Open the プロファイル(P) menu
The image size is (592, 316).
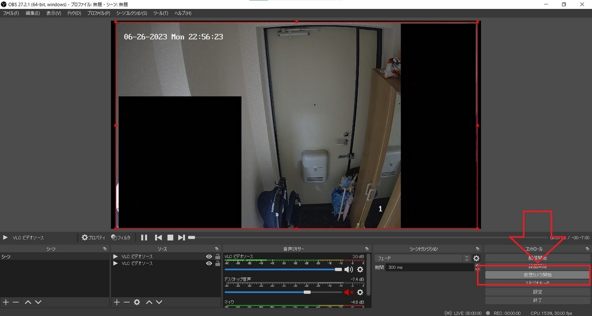[x=98, y=13]
